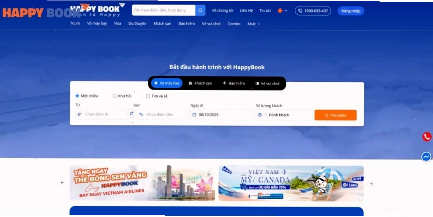Focus the destination search field in header

pyautogui.click(x=164, y=10)
